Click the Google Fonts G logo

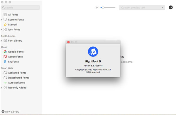(5, 52)
